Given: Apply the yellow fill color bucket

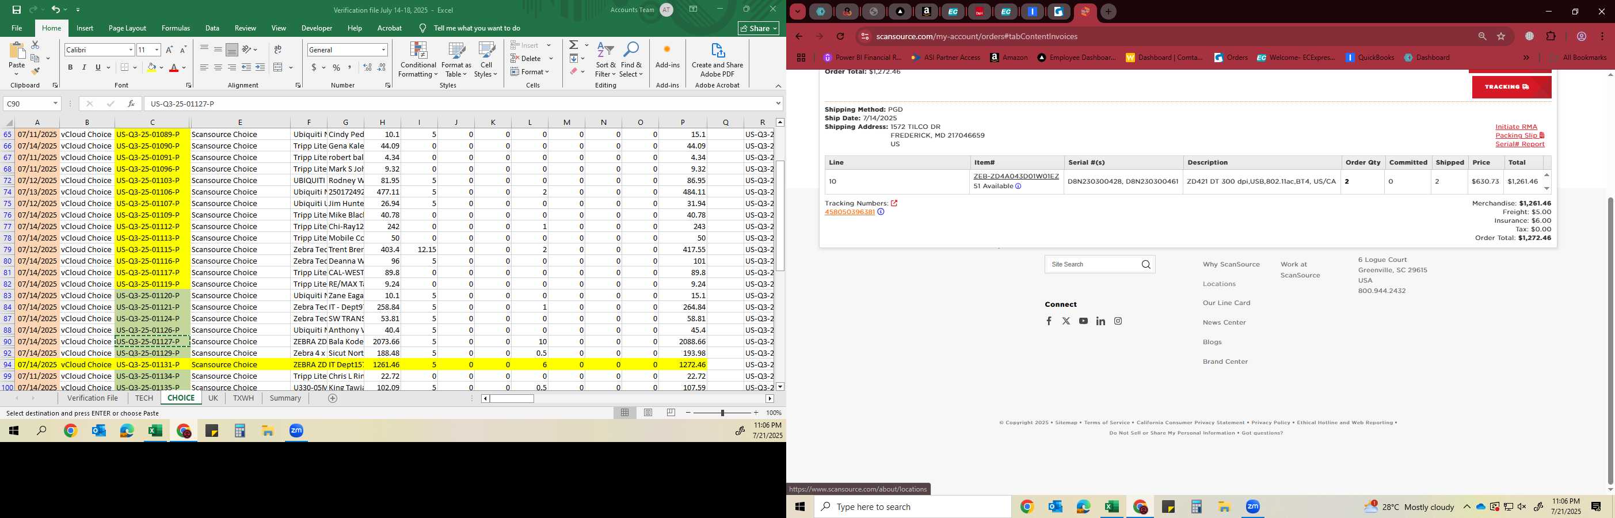Looking at the screenshot, I should 151,68.
